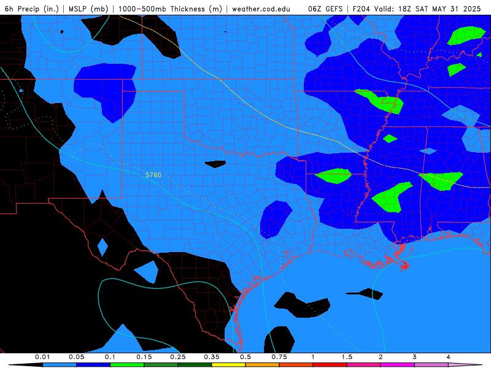Open the weather.cod.edu source text

coord(261,9)
